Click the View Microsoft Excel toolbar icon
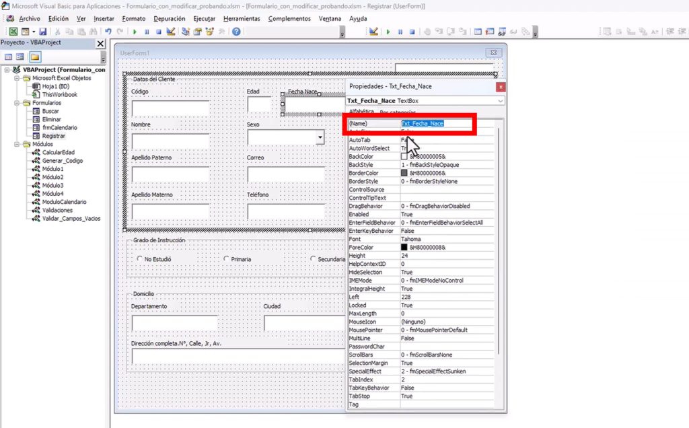Viewport: 689px width, 428px height. (x=13, y=32)
